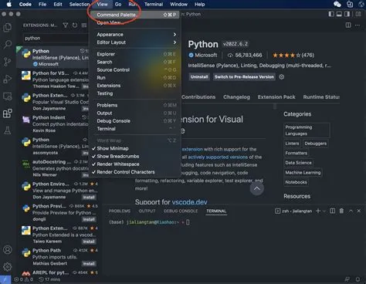
Task: Toggle panel layout icon in title bar
Action: [x=339, y=14]
